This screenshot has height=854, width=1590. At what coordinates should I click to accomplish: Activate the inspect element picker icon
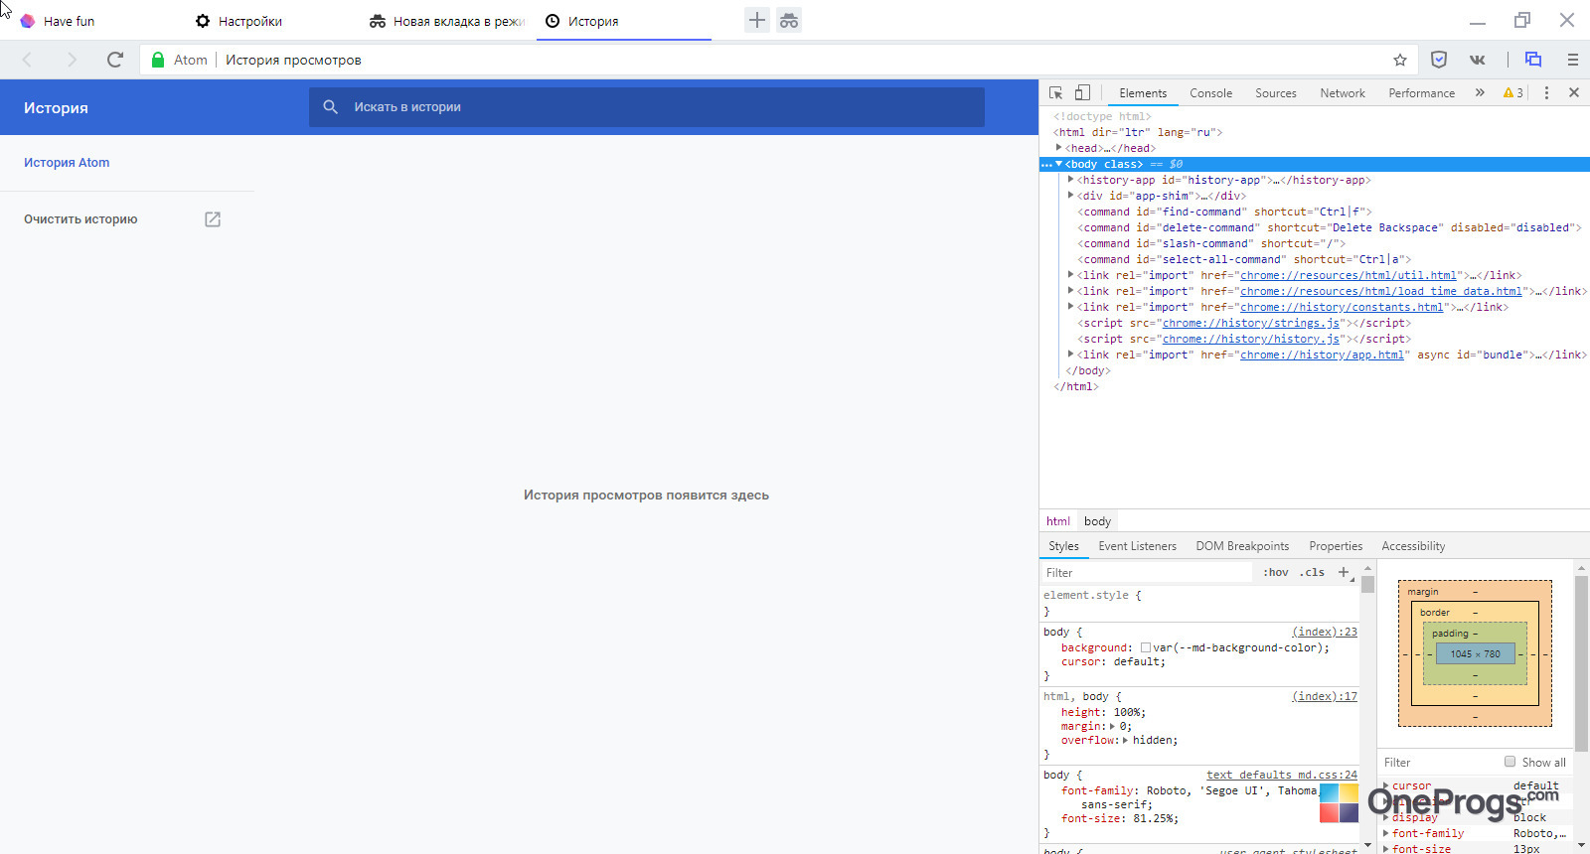(x=1056, y=92)
